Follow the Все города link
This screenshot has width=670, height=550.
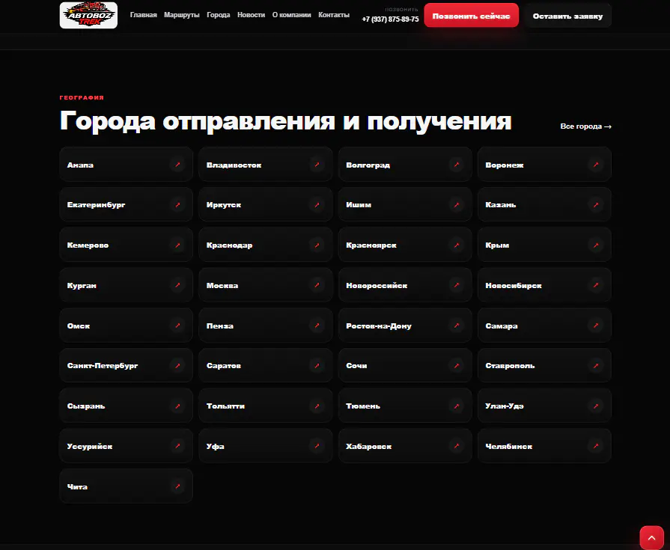click(586, 126)
